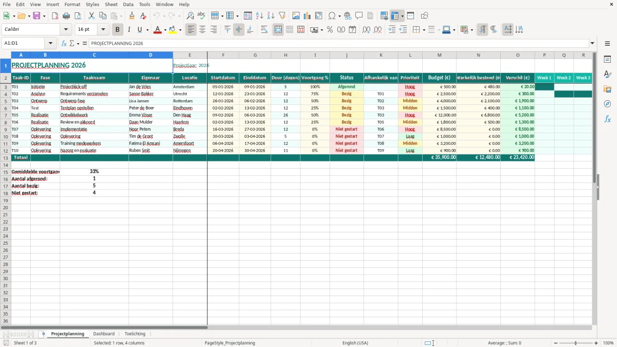Viewport: 617px width, 347px height.
Task: Open Freeze Rows and Columns dropdown arrow
Action: tap(403, 16)
